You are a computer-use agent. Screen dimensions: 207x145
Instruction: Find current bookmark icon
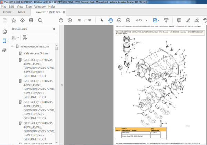[x=25, y=37]
